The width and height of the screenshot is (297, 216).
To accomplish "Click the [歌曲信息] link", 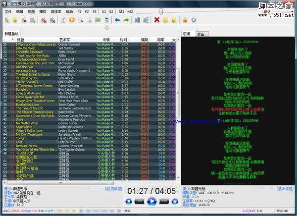I will (x=113, y=189).
